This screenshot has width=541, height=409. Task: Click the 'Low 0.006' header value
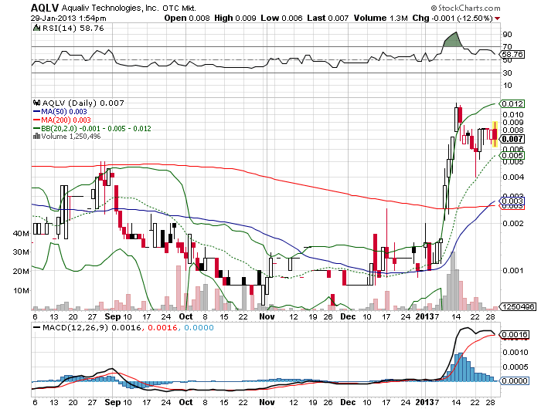click(281, 18)
